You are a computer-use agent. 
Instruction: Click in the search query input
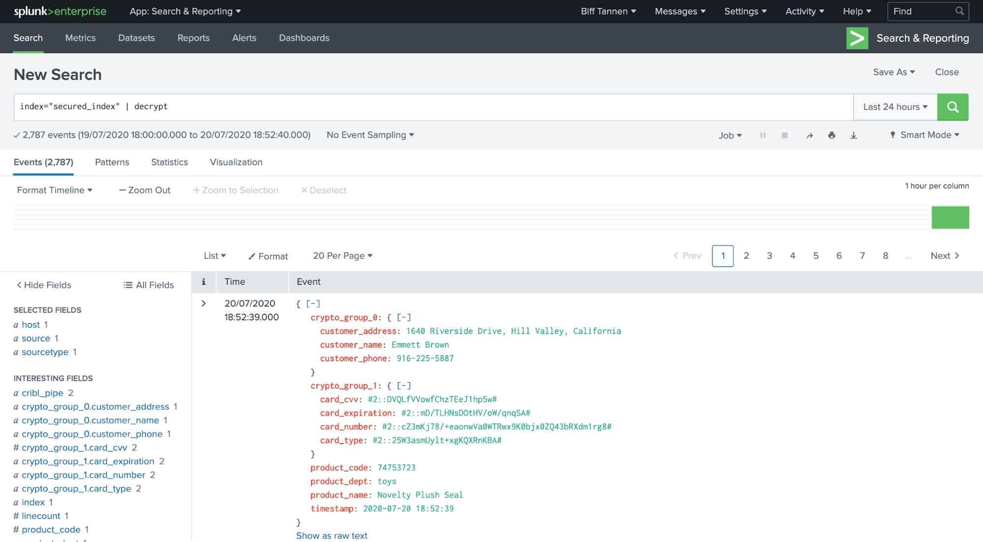(433, 107)
